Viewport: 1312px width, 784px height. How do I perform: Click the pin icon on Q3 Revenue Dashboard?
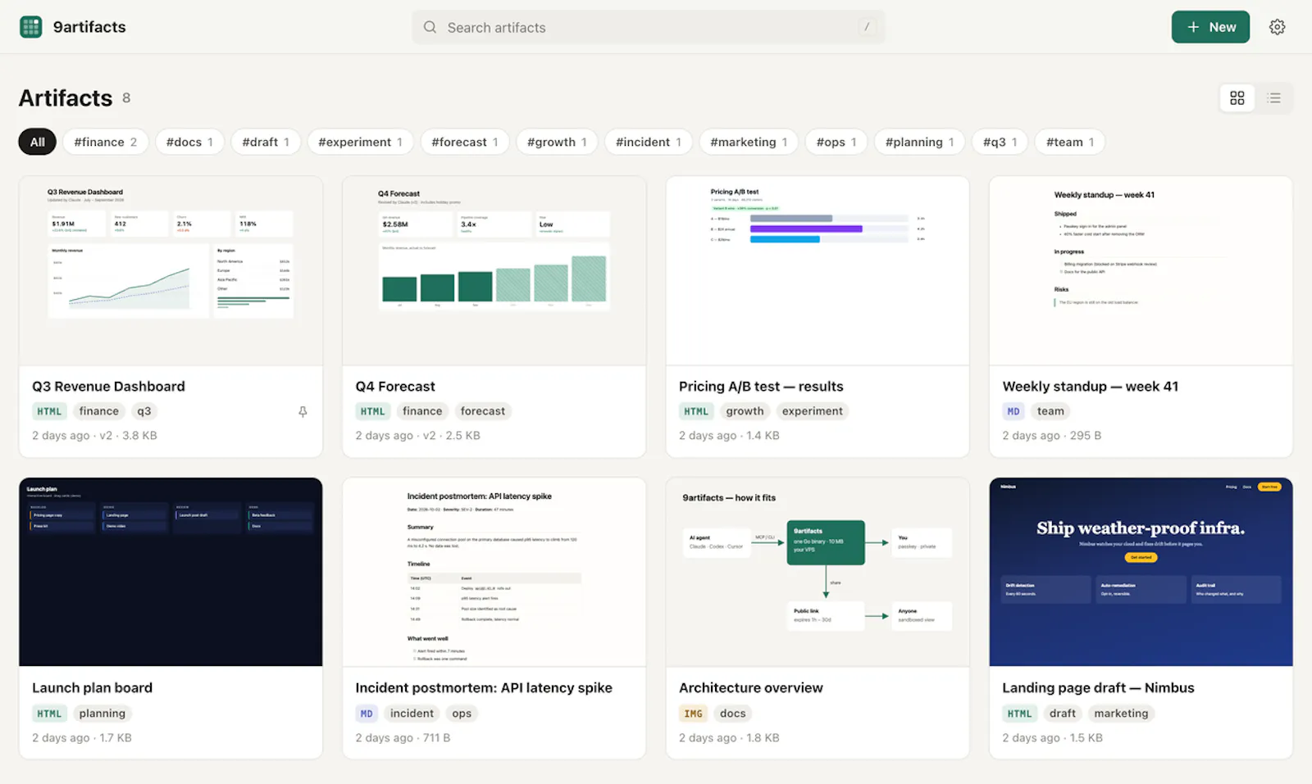pos(303,412)
